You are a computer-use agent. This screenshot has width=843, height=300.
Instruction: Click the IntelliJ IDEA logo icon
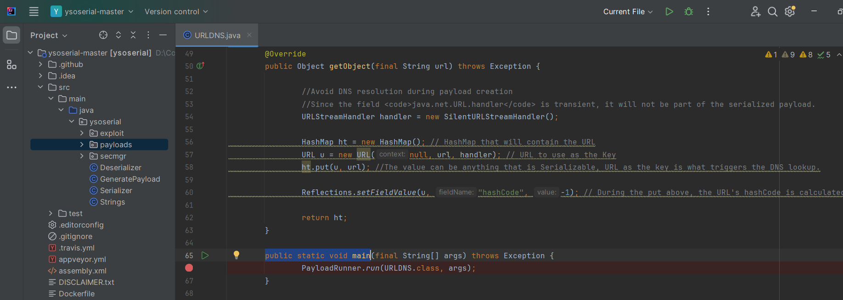(11, 11)
